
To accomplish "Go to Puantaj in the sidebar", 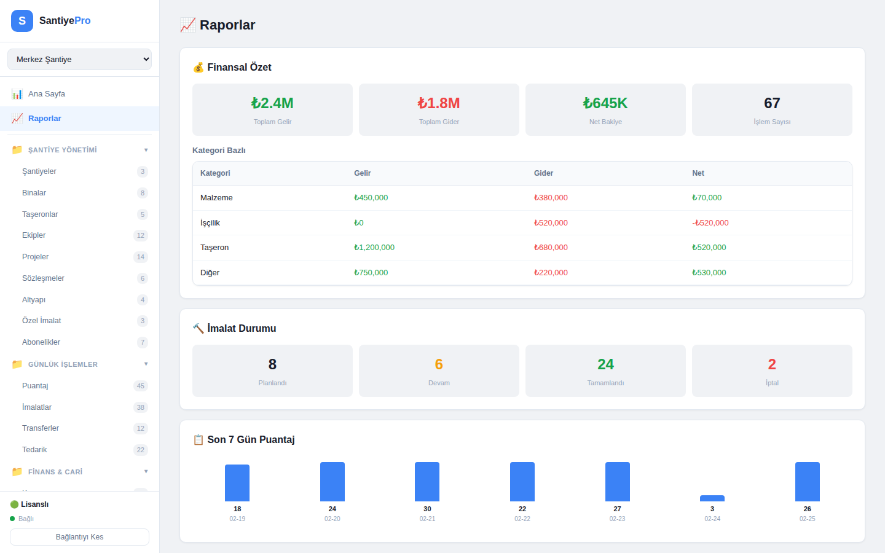I will click(x=35, y=386).
